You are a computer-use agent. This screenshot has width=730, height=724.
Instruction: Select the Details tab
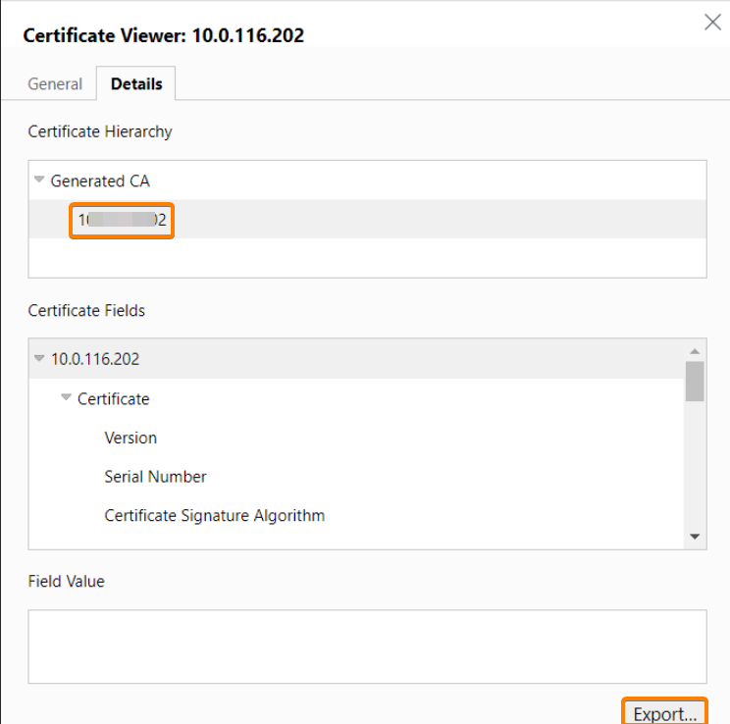[136, 84]
